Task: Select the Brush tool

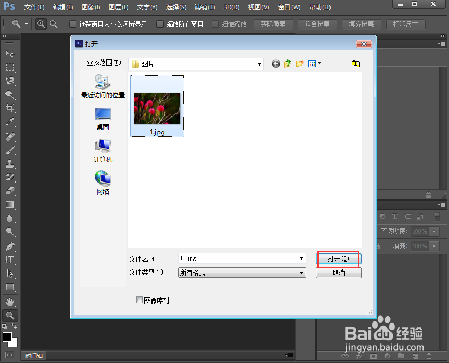Action: [x=9, y=149]
